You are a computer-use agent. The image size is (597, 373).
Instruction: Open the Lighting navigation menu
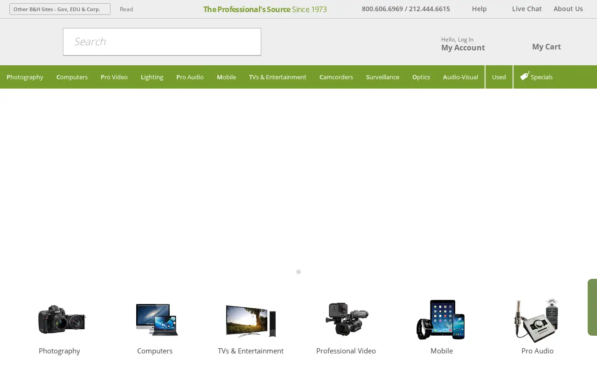pos(152,77)
